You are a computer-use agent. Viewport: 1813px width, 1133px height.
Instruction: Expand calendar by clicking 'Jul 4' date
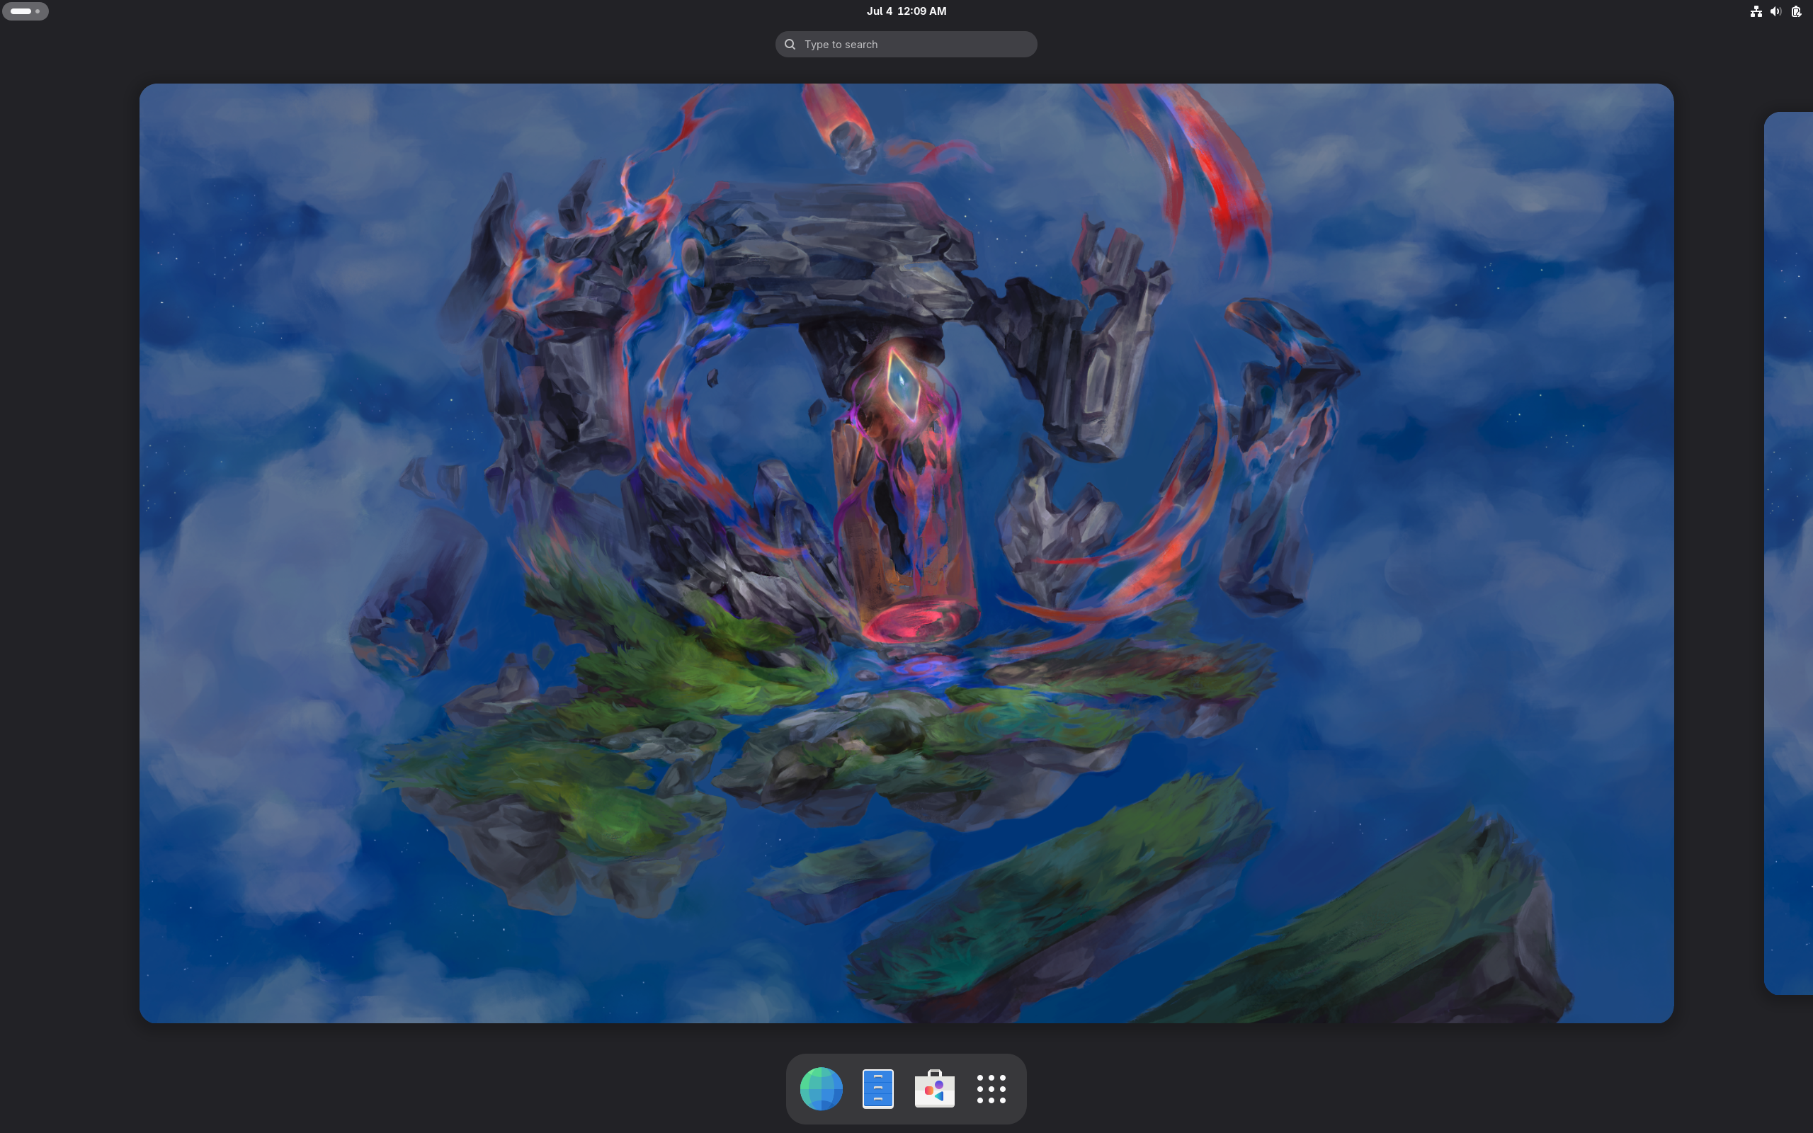879,11
